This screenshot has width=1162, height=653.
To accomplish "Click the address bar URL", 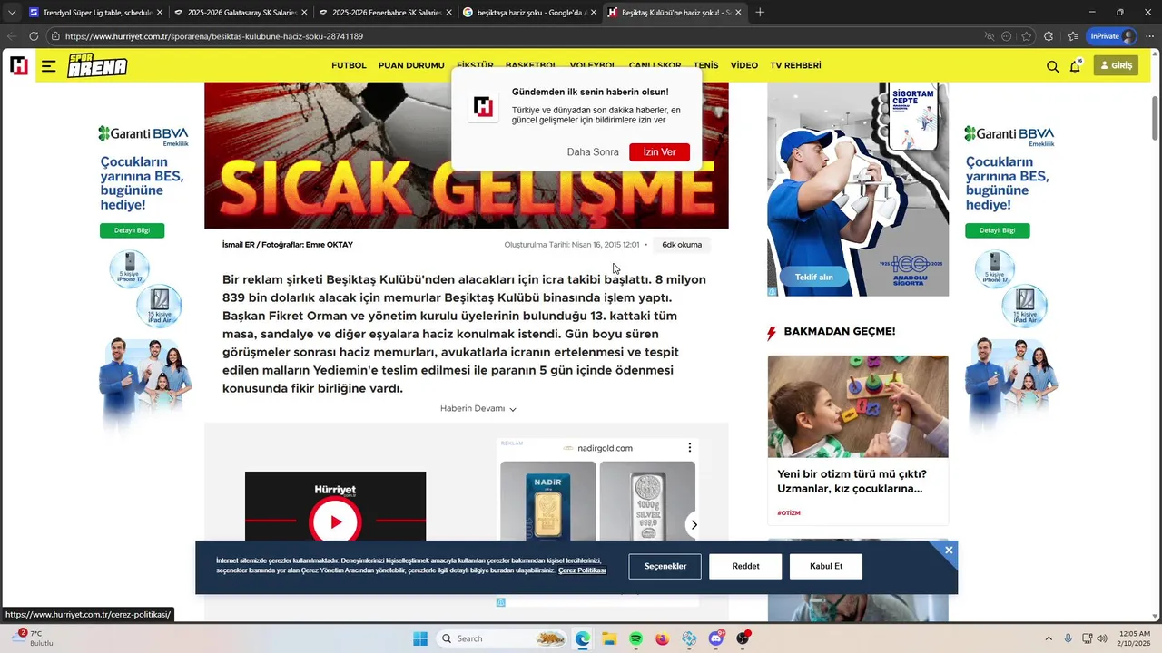I will tap(214, 36).
